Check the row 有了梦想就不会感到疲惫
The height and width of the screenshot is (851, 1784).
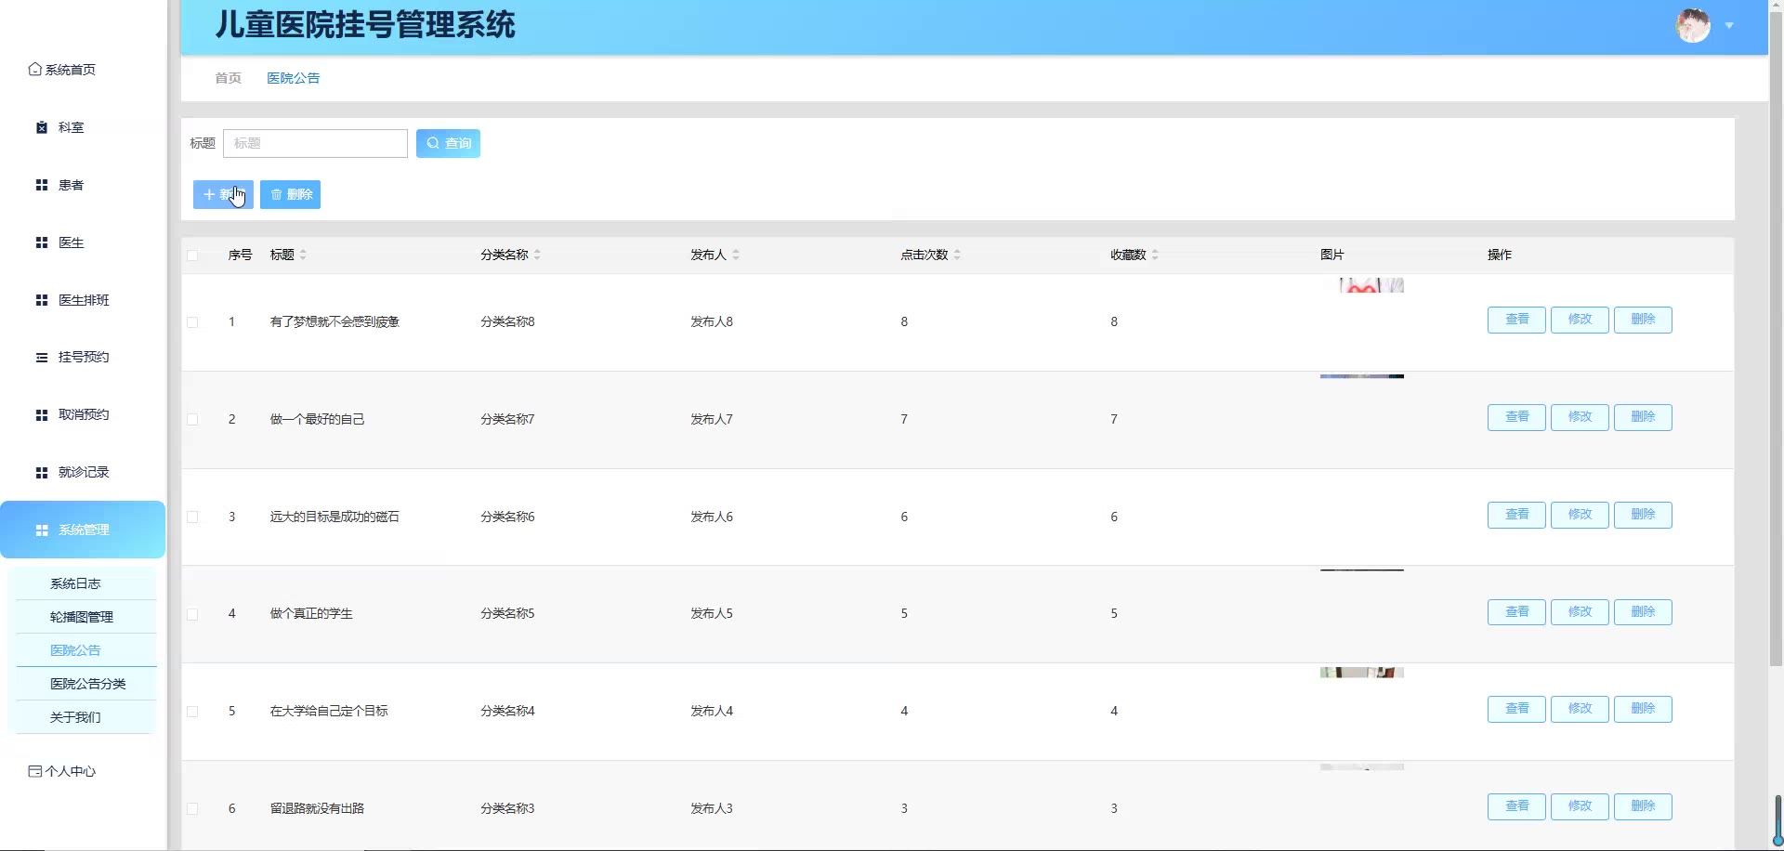click(192, 322)
